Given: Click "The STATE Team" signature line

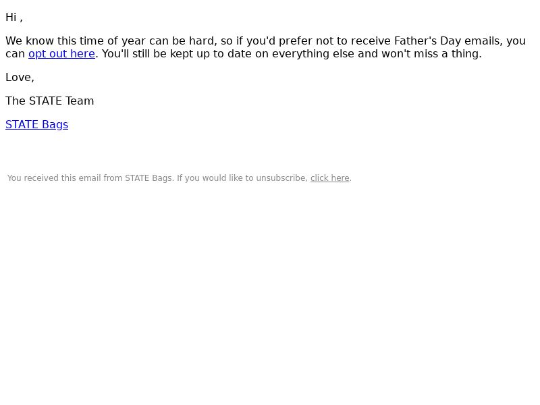Looking at the screenshot, I should click(49, 101).
